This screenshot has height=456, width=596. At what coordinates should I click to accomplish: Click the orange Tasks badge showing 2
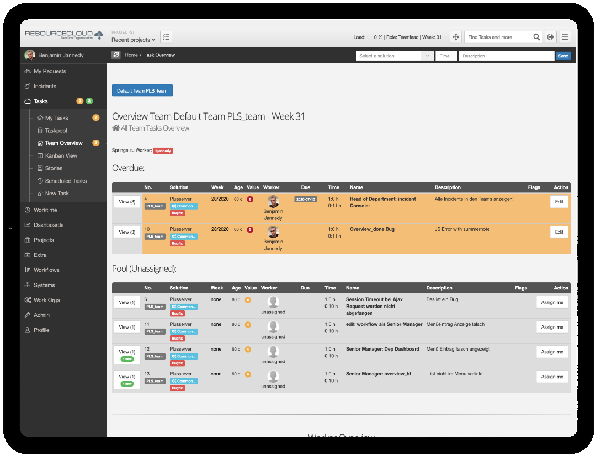(80, 101)
